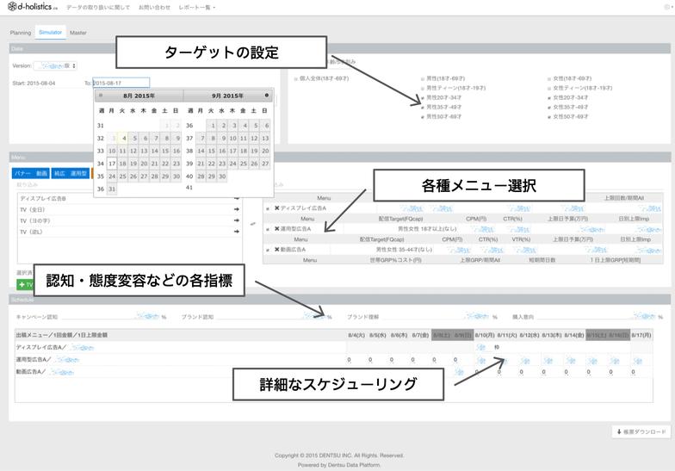Toggle the 男性ティーン(18才-19才) checkbox
The width and height of the screenshot is (675, 471).
[423, 88]
